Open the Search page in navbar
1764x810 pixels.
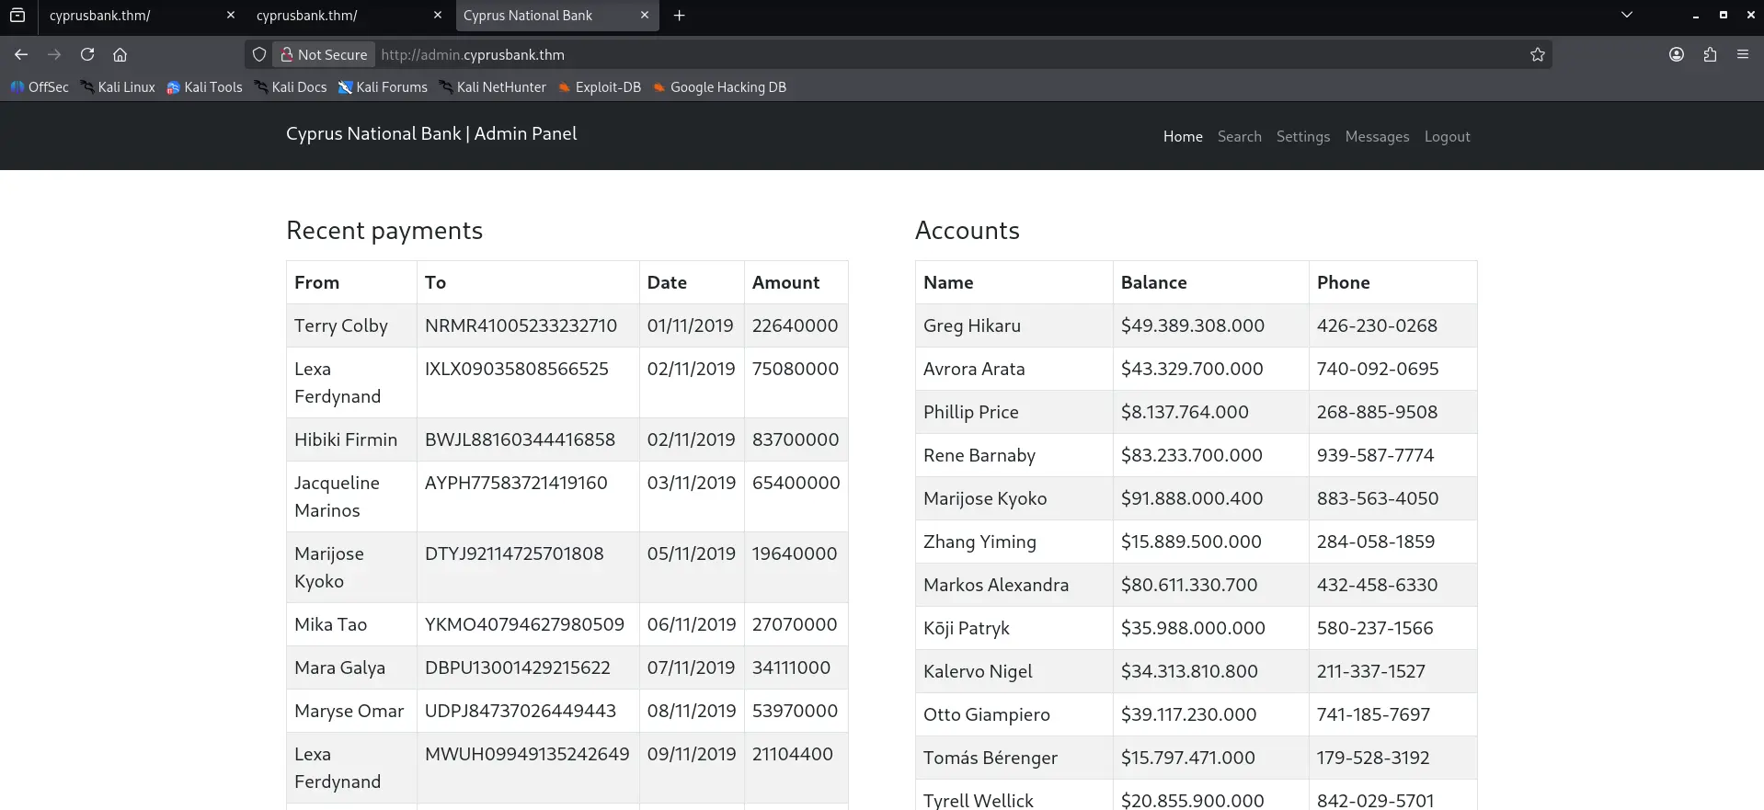pos(1239,136)
